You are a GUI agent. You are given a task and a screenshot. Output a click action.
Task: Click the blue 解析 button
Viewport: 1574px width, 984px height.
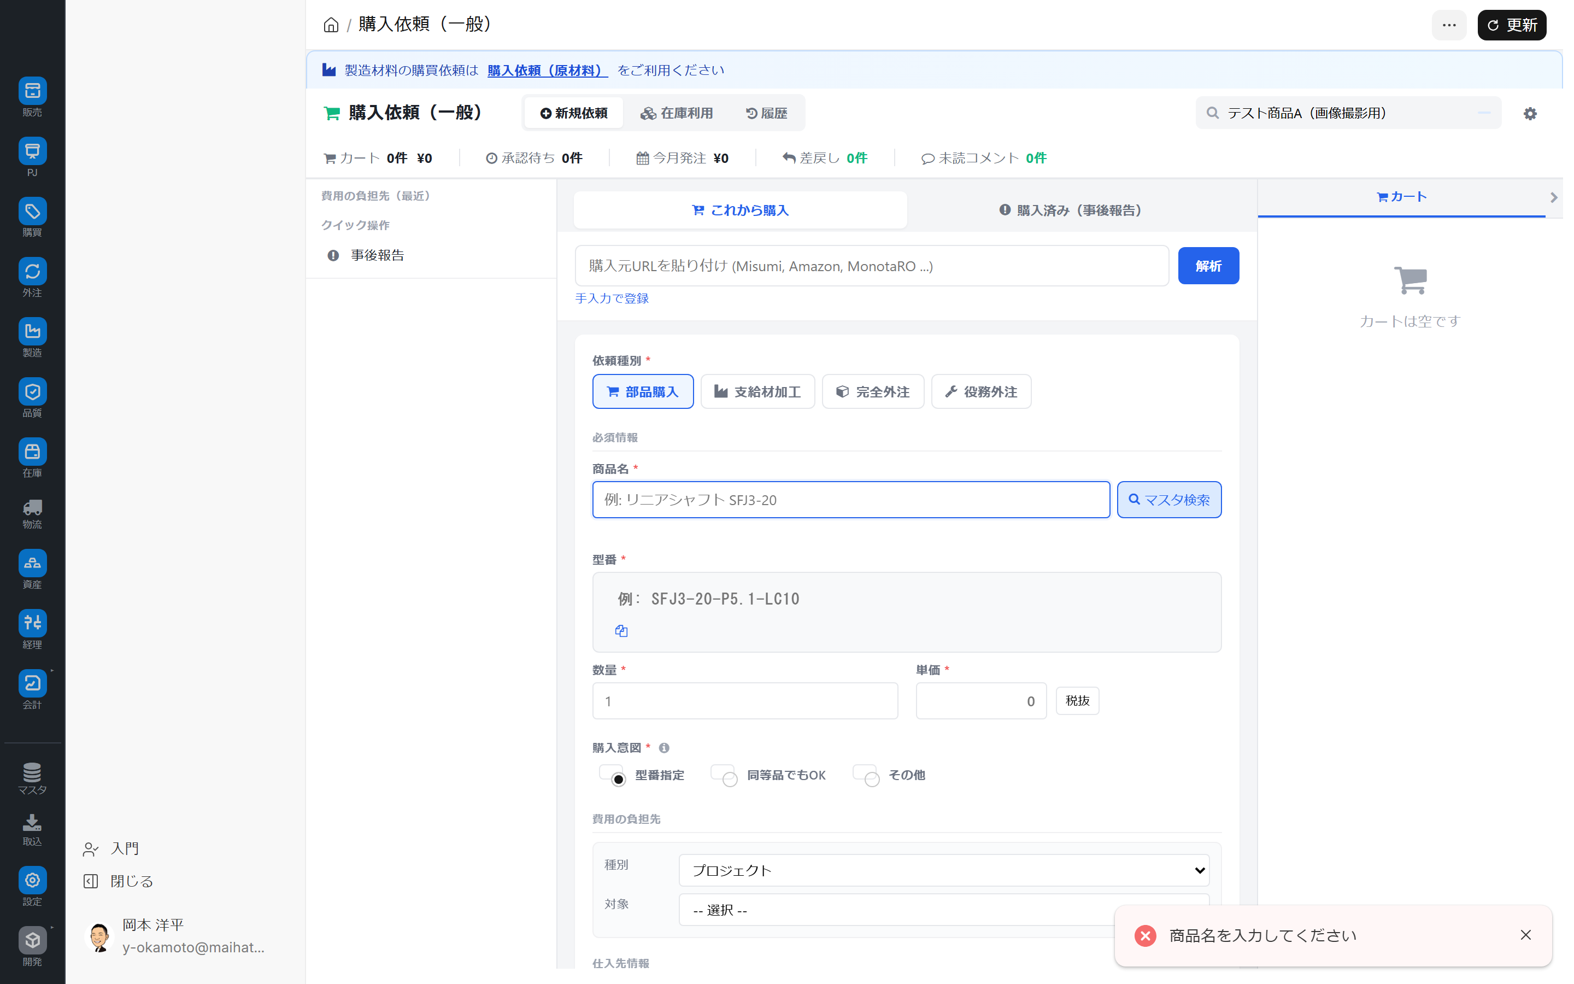[x=1208, y=266]
